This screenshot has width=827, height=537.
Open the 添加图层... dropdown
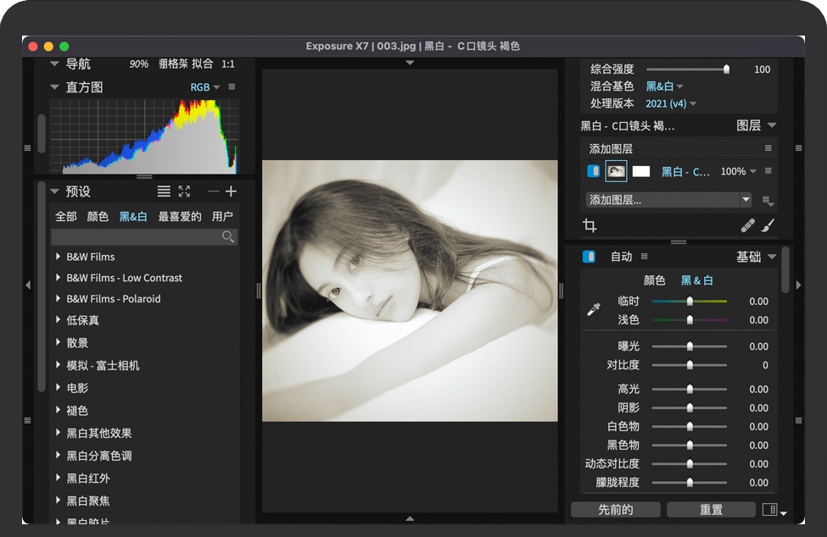click(x=668, y=200)
